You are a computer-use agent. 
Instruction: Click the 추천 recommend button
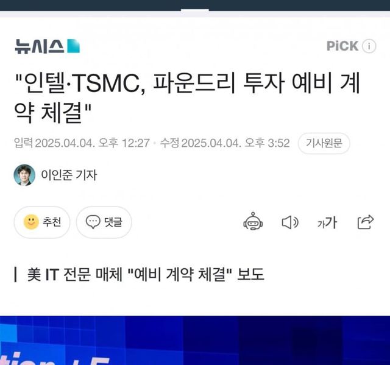[42, 222]
